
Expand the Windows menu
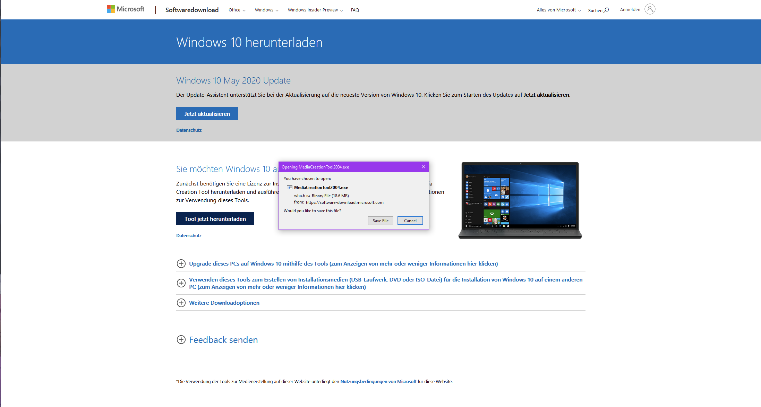[x=266, y=10]
